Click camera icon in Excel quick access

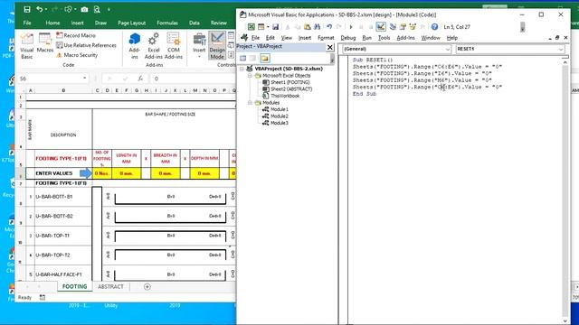click(84, 10)
